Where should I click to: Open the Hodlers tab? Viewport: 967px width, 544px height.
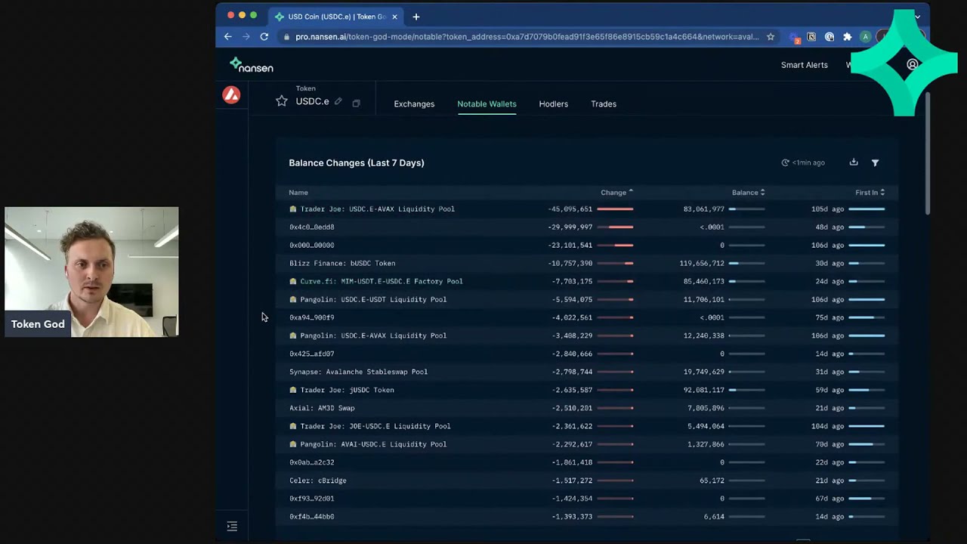(x=554, y=104)
